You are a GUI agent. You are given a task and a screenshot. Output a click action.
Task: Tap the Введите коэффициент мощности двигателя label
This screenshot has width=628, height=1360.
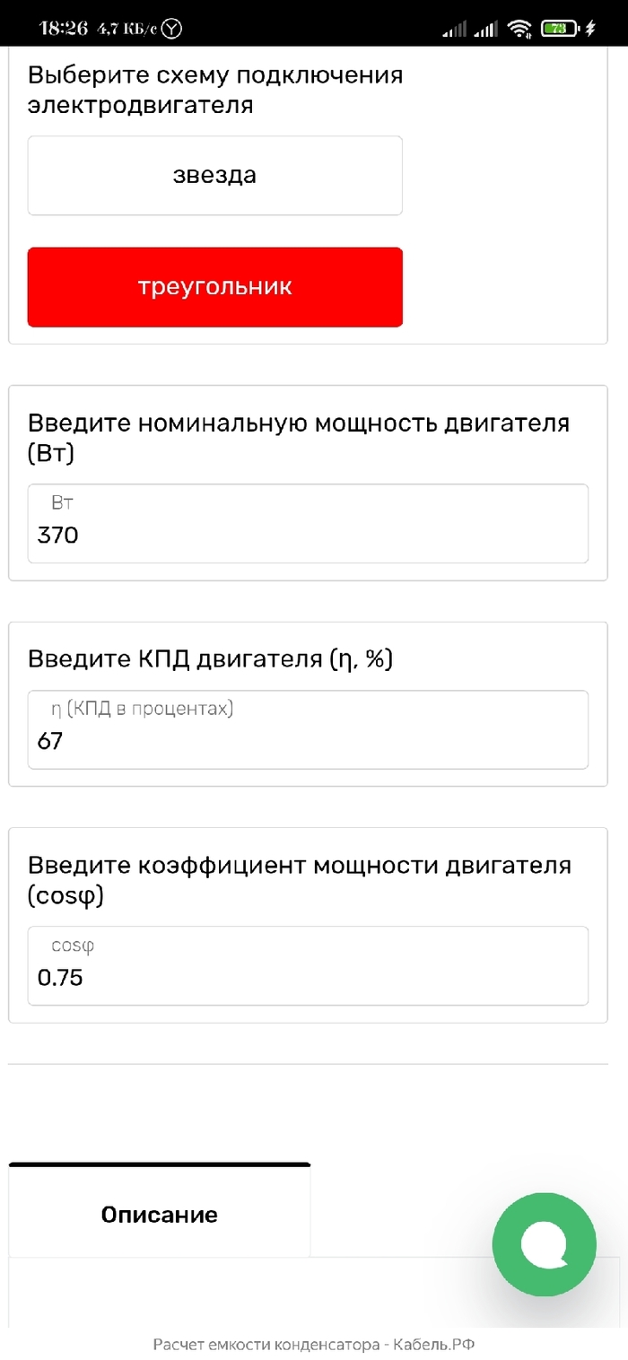coord(299,880)
